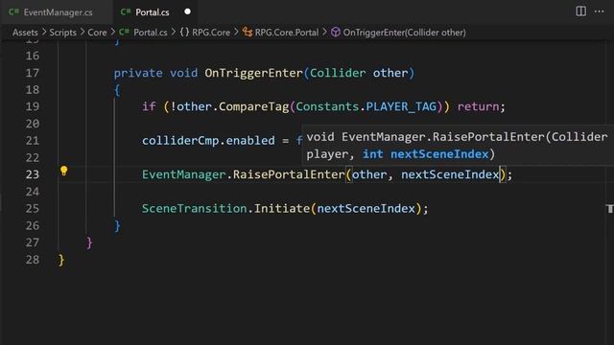Click the Collider type in method signature
Image resolution: width=614 pixels, height=345 pixels.
338,73
